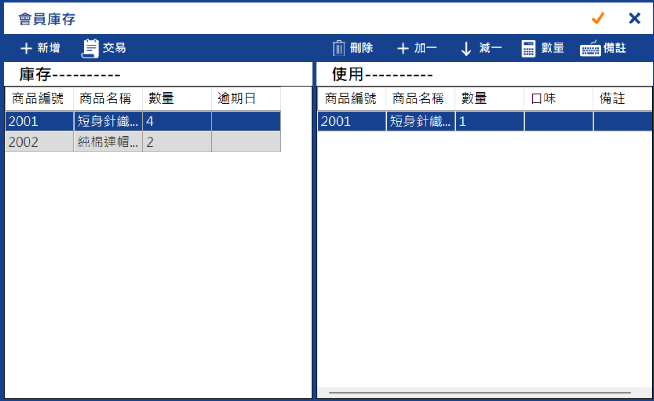654x401 pixels.
Task: Select inventory row 2002 純棉連帽
Action: [143, 142]
